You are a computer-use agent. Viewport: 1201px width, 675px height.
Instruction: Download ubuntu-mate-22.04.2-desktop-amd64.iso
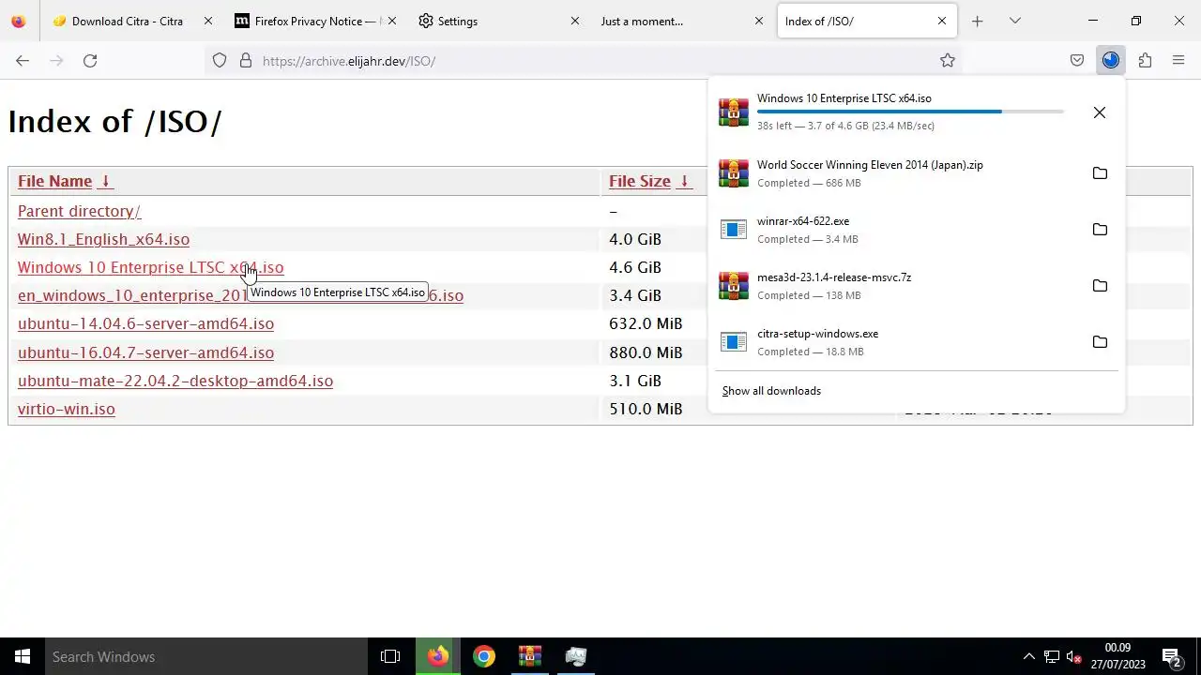[x=175, y=381]
